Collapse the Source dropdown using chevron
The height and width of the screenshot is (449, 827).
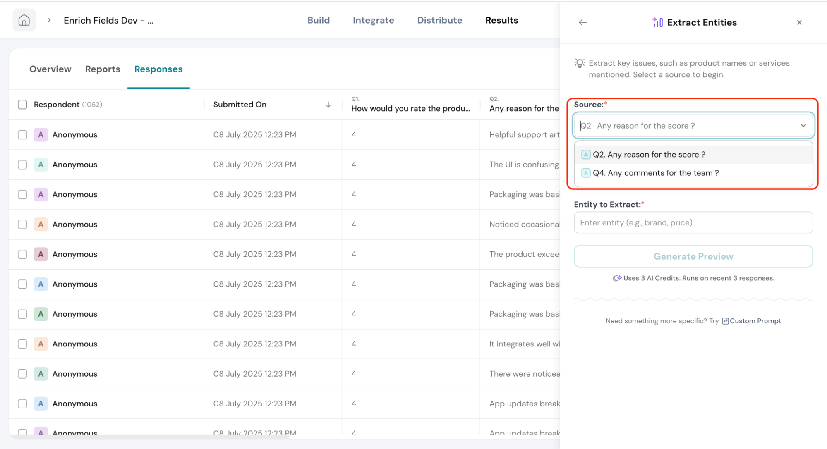803,126
